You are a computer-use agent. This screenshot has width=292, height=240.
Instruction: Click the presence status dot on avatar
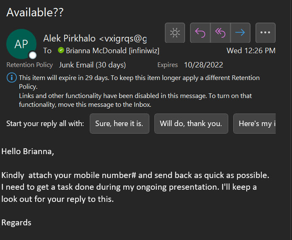pyautogui.click(x=33, y=55)
